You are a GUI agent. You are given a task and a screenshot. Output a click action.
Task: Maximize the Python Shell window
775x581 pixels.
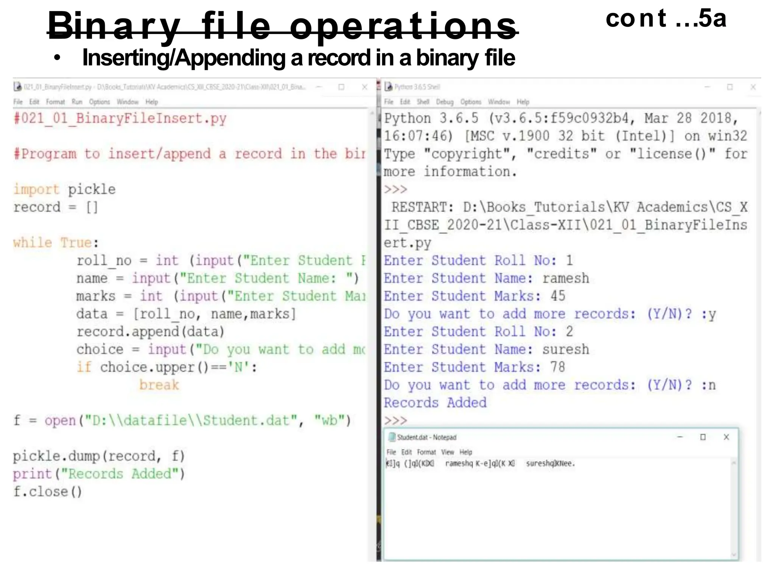pos(730,87)
